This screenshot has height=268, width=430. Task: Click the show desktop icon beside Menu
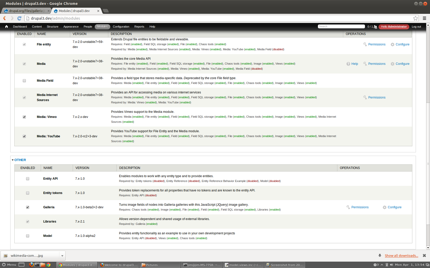tap(21, 265)
